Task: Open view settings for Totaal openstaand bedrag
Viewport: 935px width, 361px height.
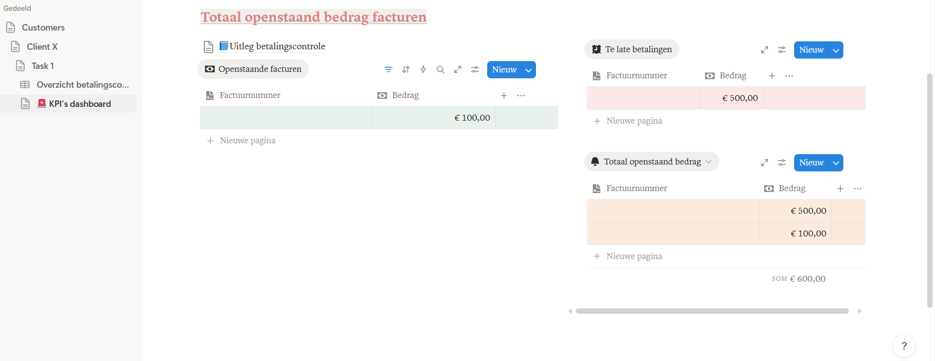Action: pos(782,163)
